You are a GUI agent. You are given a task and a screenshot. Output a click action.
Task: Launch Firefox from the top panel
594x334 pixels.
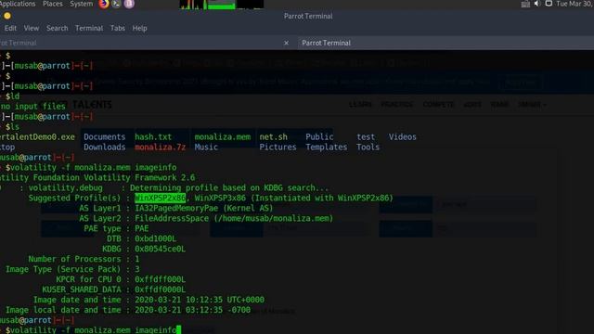pos(104,4)
